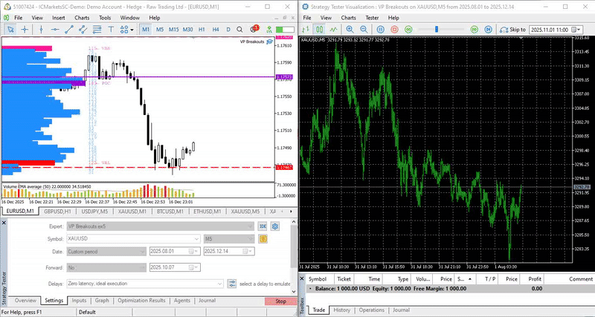Viewport: 595px width, 317px height.
Task: Switch timeframe to M5
Action: tap(160, 29)
